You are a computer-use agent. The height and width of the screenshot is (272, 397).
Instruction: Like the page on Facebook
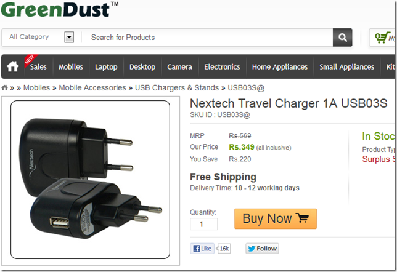(202, 249)
